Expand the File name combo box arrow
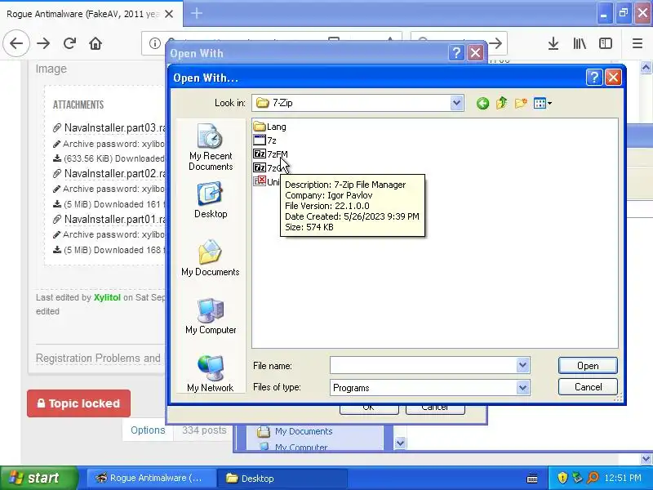The width and height of the screenshot is (653, 490). (x=522, y=365)
